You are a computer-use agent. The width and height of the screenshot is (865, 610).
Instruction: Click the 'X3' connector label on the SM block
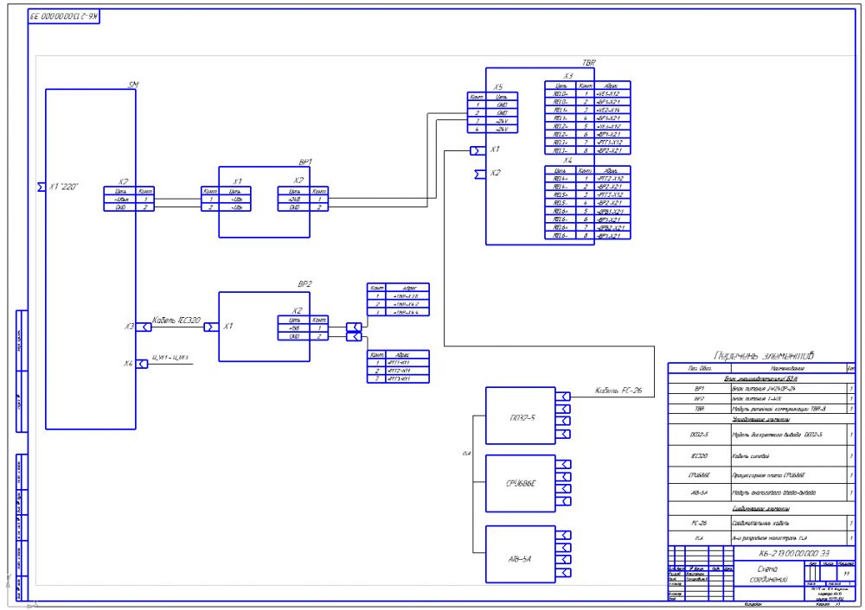point(129,327)
